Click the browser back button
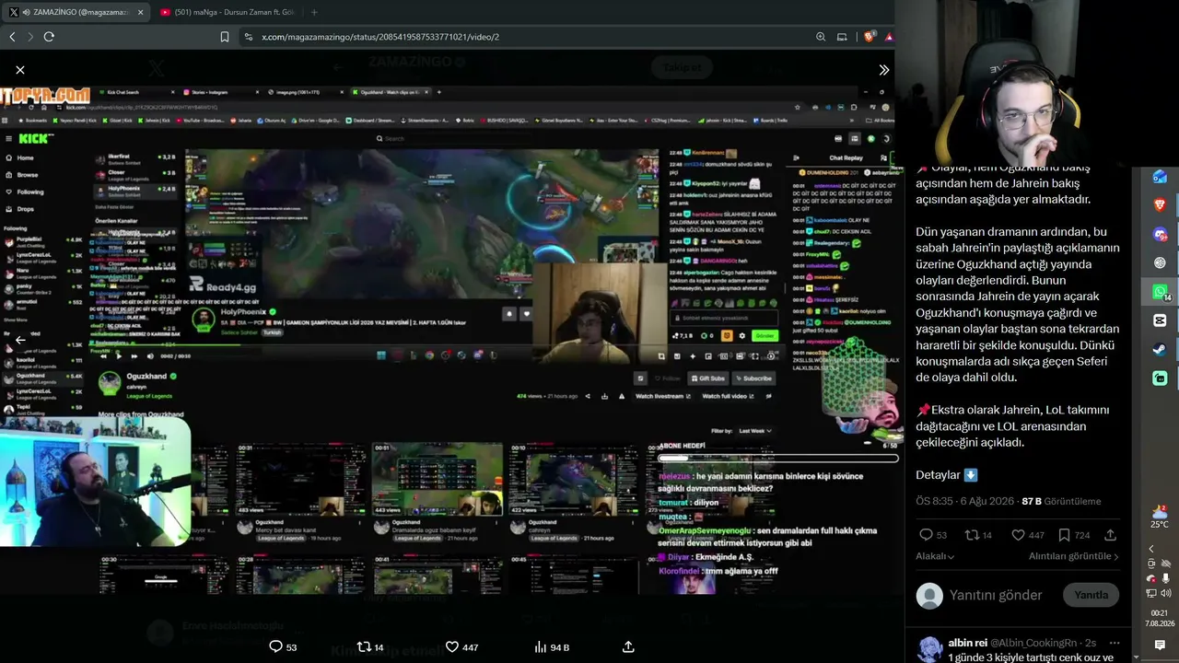 (12, 37)
